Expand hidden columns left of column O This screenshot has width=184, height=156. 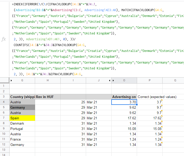point(113,81)
